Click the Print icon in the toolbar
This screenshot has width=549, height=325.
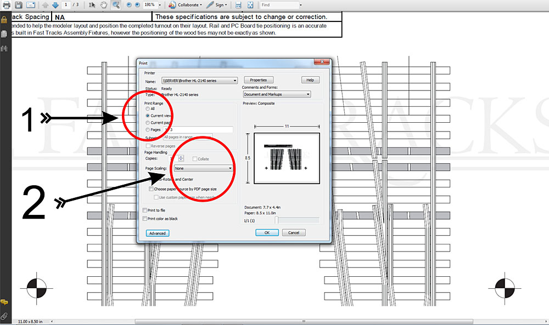point(6,5)
